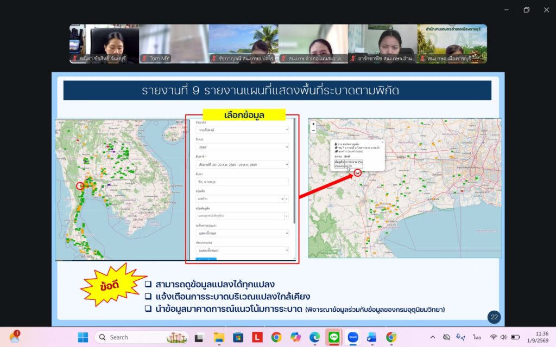This screenshot has height=347, width=556.
Task: Open the week range dropdown
Action: tap(242, 165)
